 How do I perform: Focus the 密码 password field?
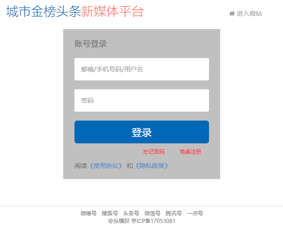[x=142, y=100]
